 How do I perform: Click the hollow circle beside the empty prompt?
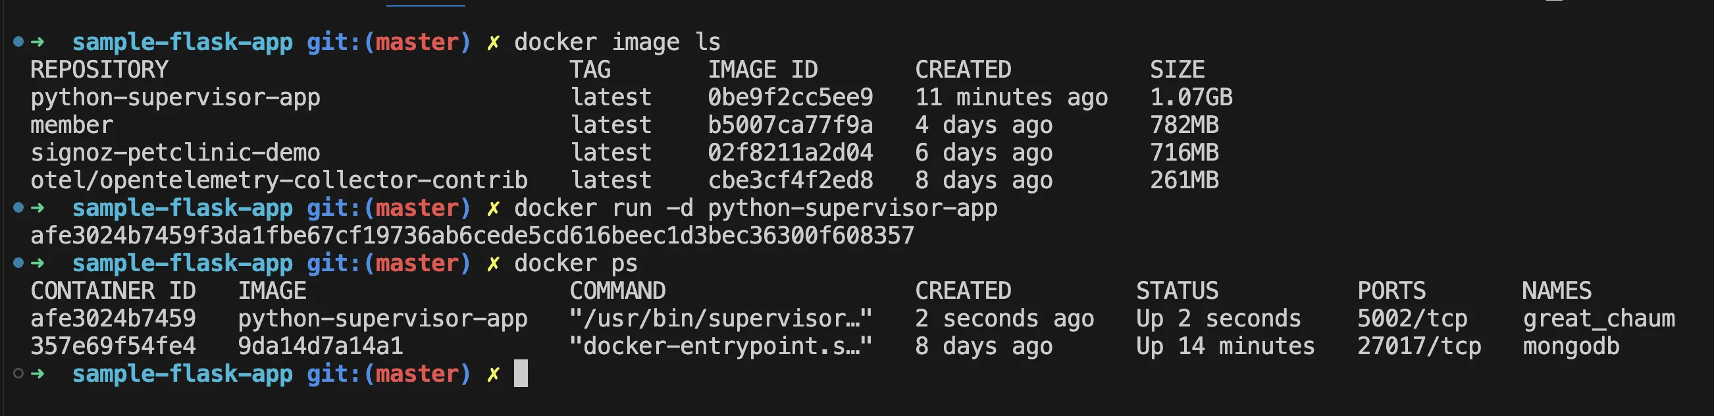click(18, 373)
